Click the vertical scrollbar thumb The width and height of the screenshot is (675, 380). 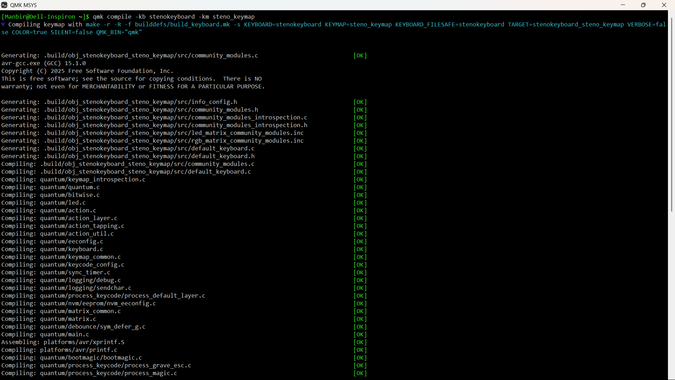point(671,113)
